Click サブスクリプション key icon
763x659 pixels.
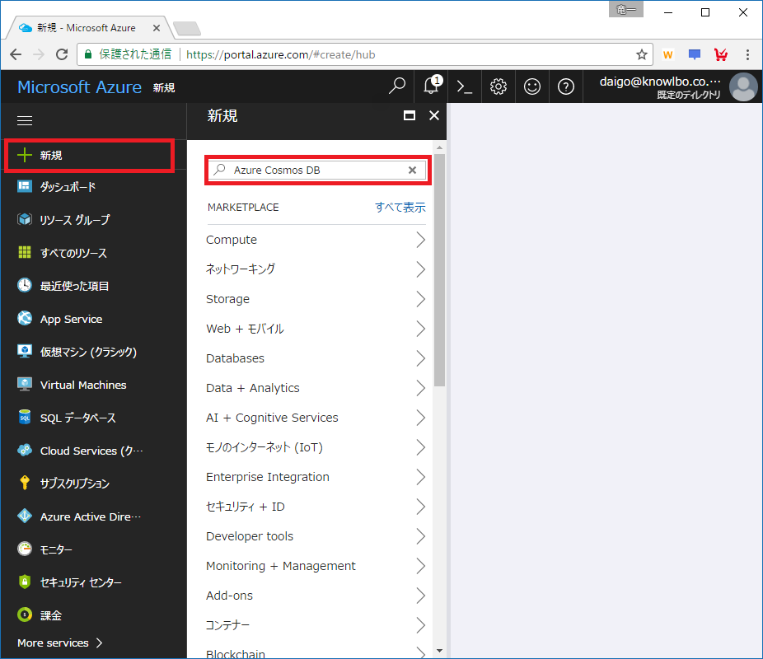coord(25,483)
